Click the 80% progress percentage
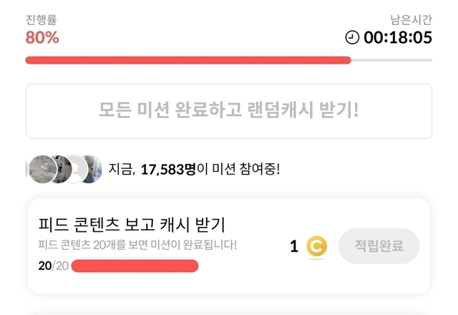 [42, 37]
